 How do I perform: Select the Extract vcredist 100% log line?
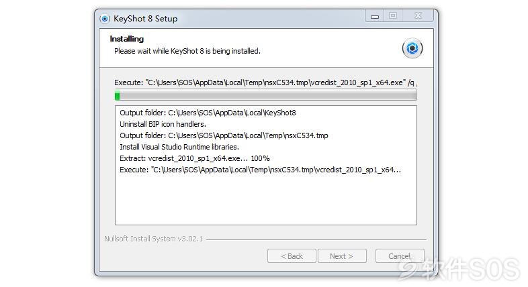pos(195,159)
